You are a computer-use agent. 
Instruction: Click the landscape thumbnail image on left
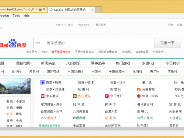[x=15, y=86]
